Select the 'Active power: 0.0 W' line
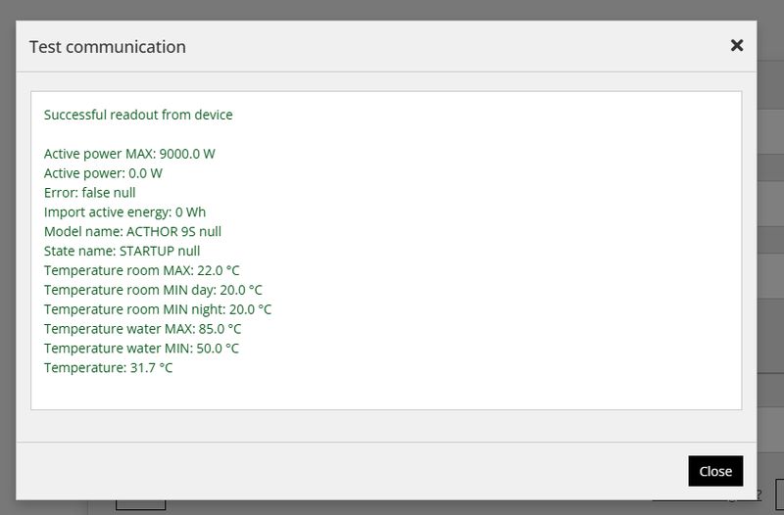784x515 pixels. pos(103,173)
